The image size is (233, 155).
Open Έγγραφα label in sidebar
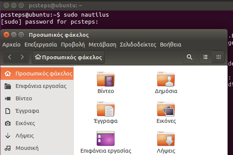(x=27, y=111)
